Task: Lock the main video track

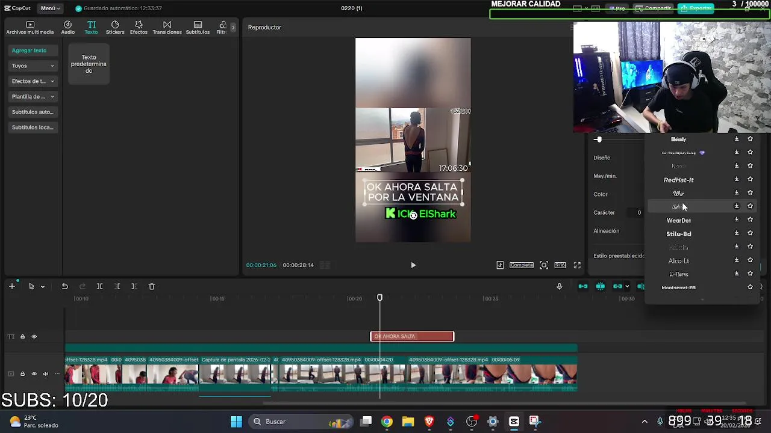Action: pyautogui.click(x=22, y=374)
